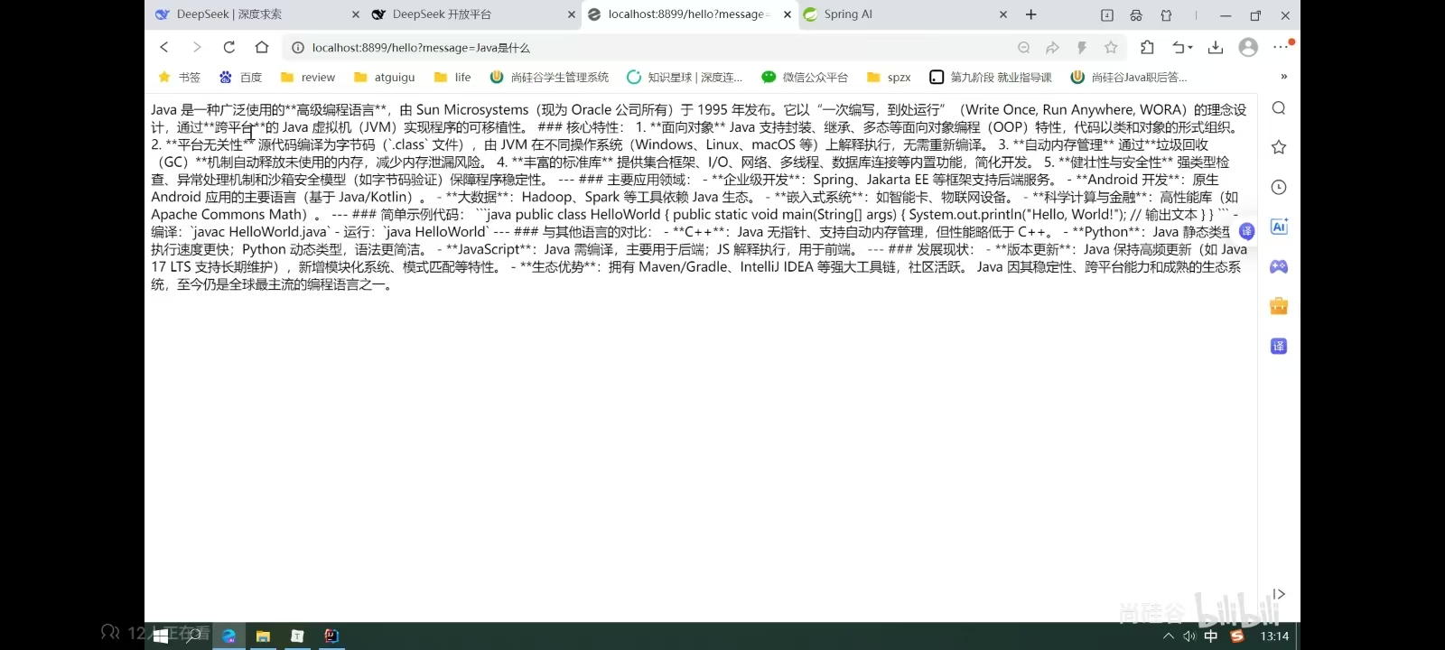Open the 第九阶段 就业指导课 bookmark
The image size is (1445, 650).
coord(991,77)
